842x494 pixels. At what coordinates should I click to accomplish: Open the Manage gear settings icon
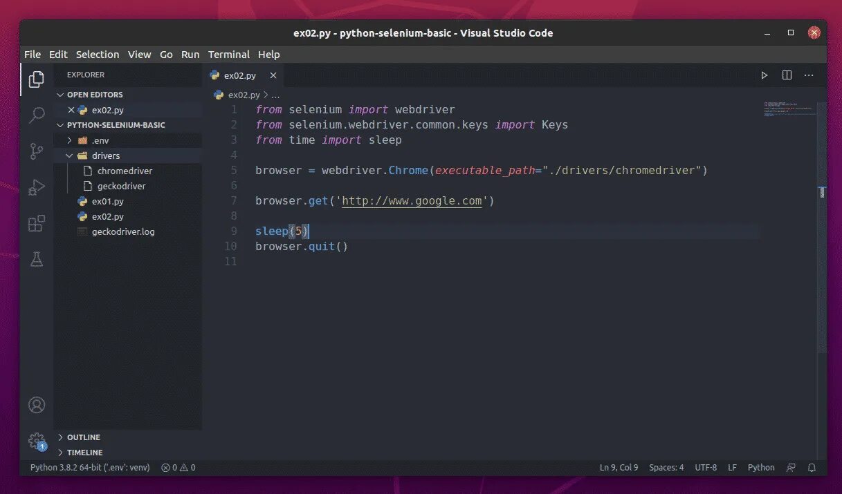click(x=37, y=441)
